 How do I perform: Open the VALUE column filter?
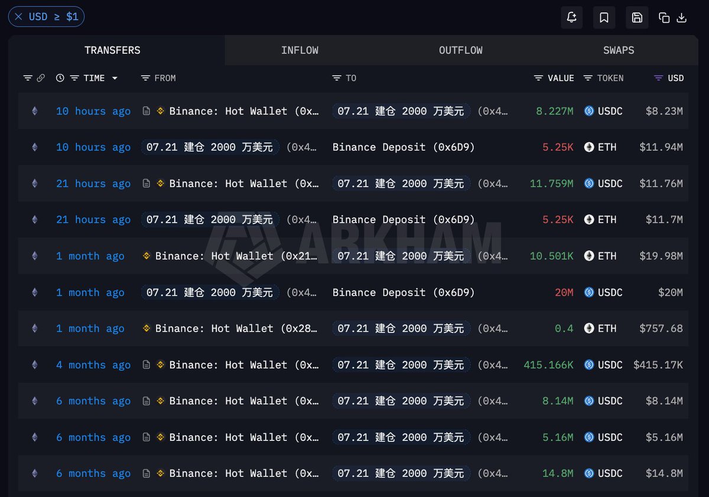538,78
